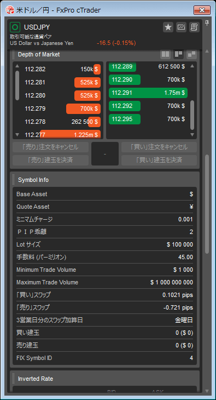Screen dimensions: 216x400
Task: Click the FIX Symbol ID row
Action: tap(104, 358)
